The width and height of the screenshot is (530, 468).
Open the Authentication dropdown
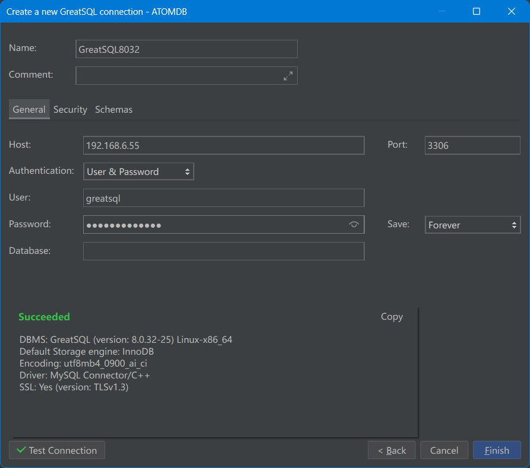point(138,171)
